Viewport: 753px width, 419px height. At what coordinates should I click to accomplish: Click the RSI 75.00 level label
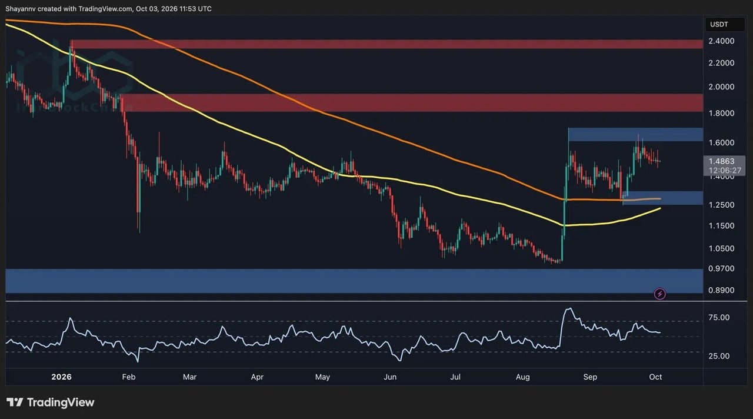coord(719,318)
